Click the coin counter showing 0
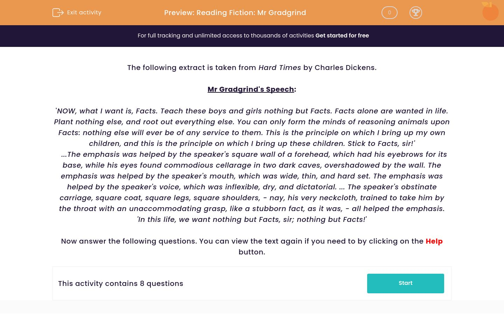 [390, 13]
